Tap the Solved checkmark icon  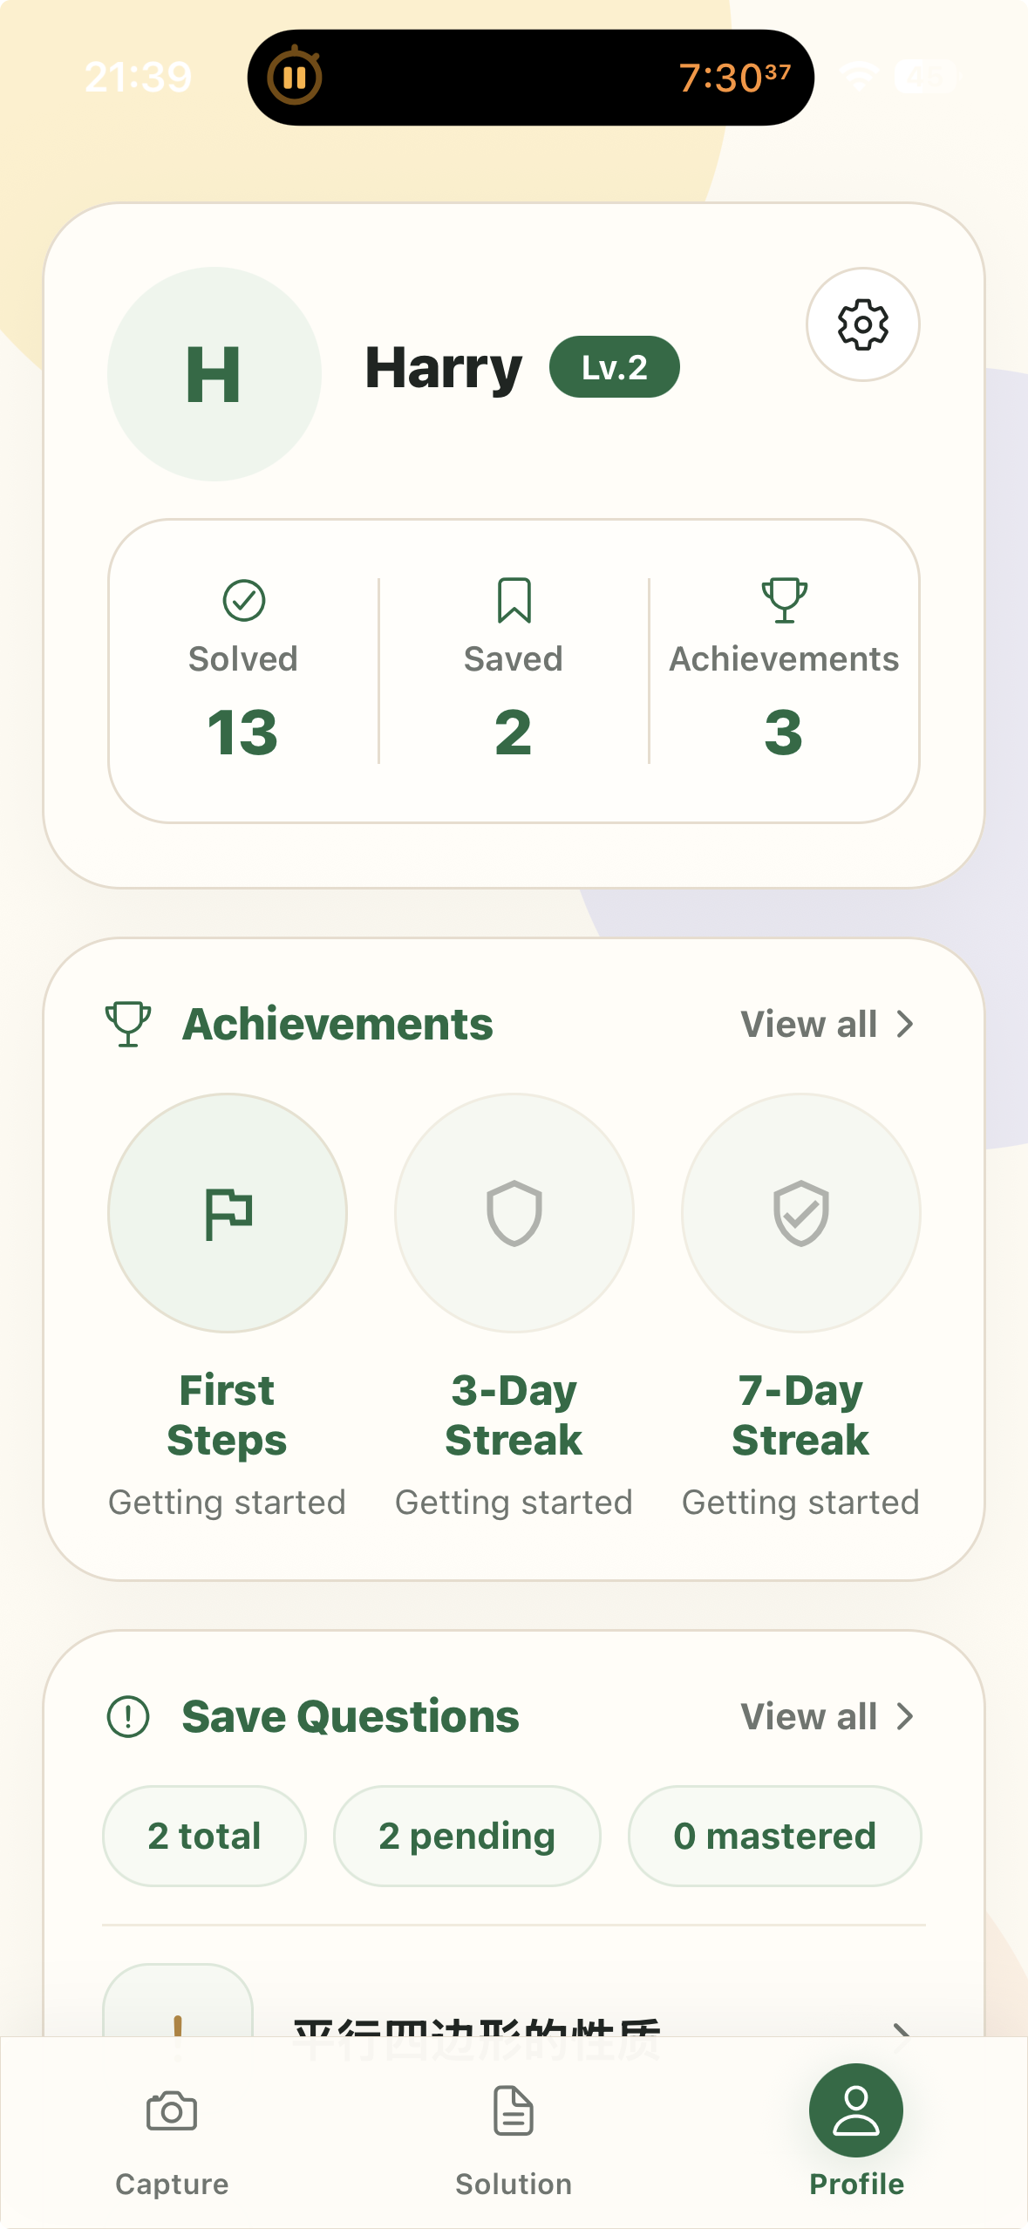coord(244,600)
